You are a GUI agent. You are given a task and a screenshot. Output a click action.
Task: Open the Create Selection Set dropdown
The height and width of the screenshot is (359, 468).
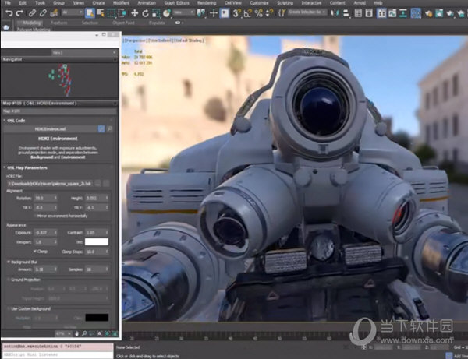click(x=307, y=12)
